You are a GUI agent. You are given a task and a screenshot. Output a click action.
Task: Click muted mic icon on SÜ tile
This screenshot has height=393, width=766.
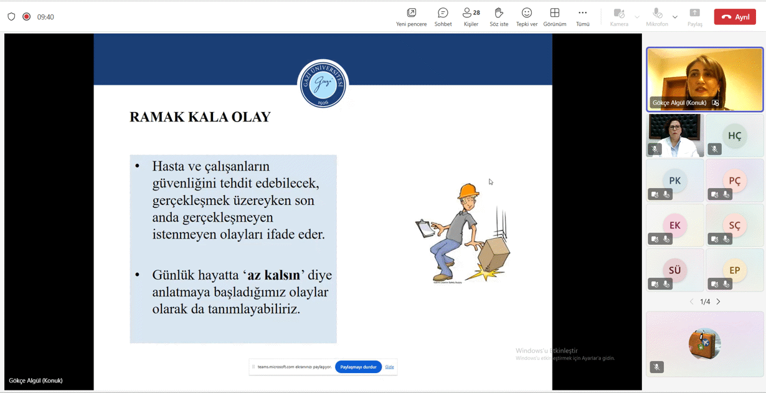point(666,284)
